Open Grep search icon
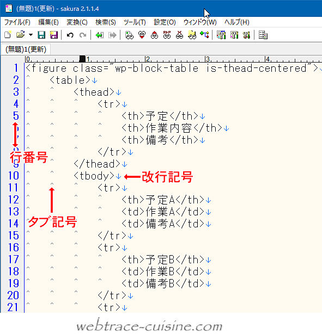 coord(192,35)
